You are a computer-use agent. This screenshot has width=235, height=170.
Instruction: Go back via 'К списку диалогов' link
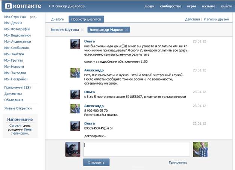67,6
